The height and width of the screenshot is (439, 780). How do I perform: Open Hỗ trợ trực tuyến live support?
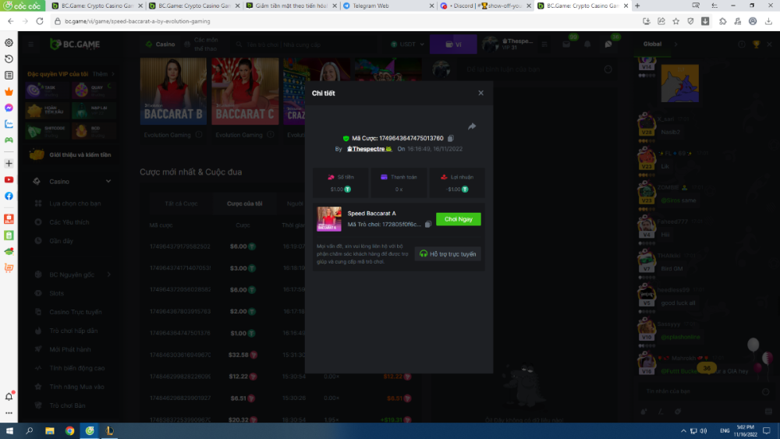(448, 253)
